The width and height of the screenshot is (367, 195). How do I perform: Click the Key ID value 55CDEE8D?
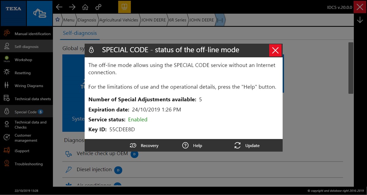(x=122, y=129)
